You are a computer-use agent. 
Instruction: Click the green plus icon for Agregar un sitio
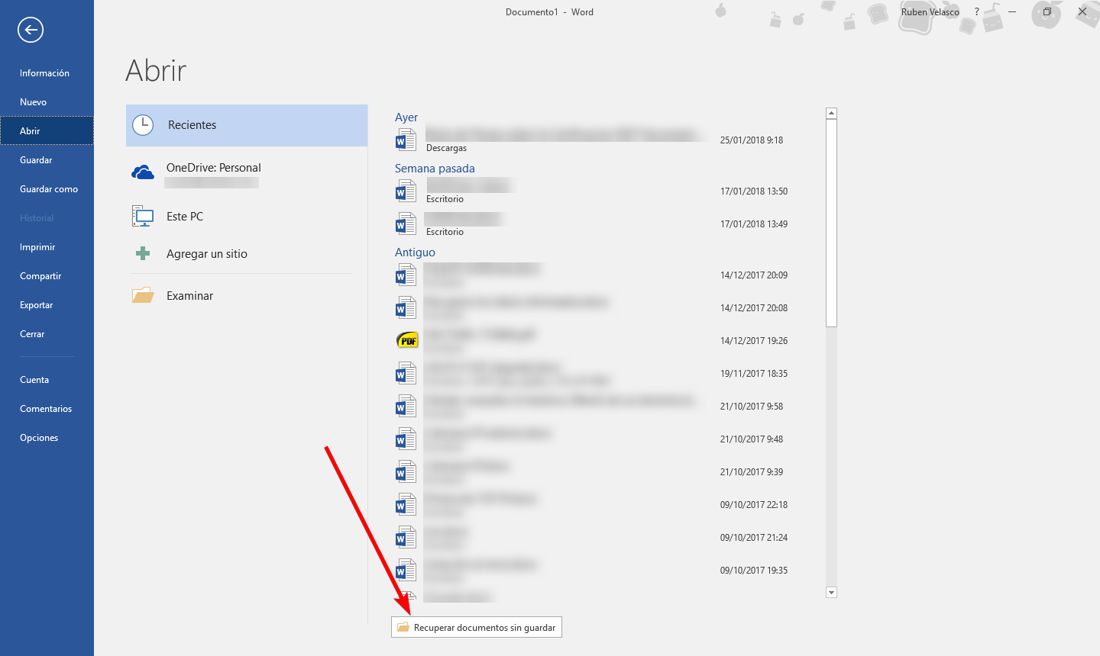coord(143,253)
